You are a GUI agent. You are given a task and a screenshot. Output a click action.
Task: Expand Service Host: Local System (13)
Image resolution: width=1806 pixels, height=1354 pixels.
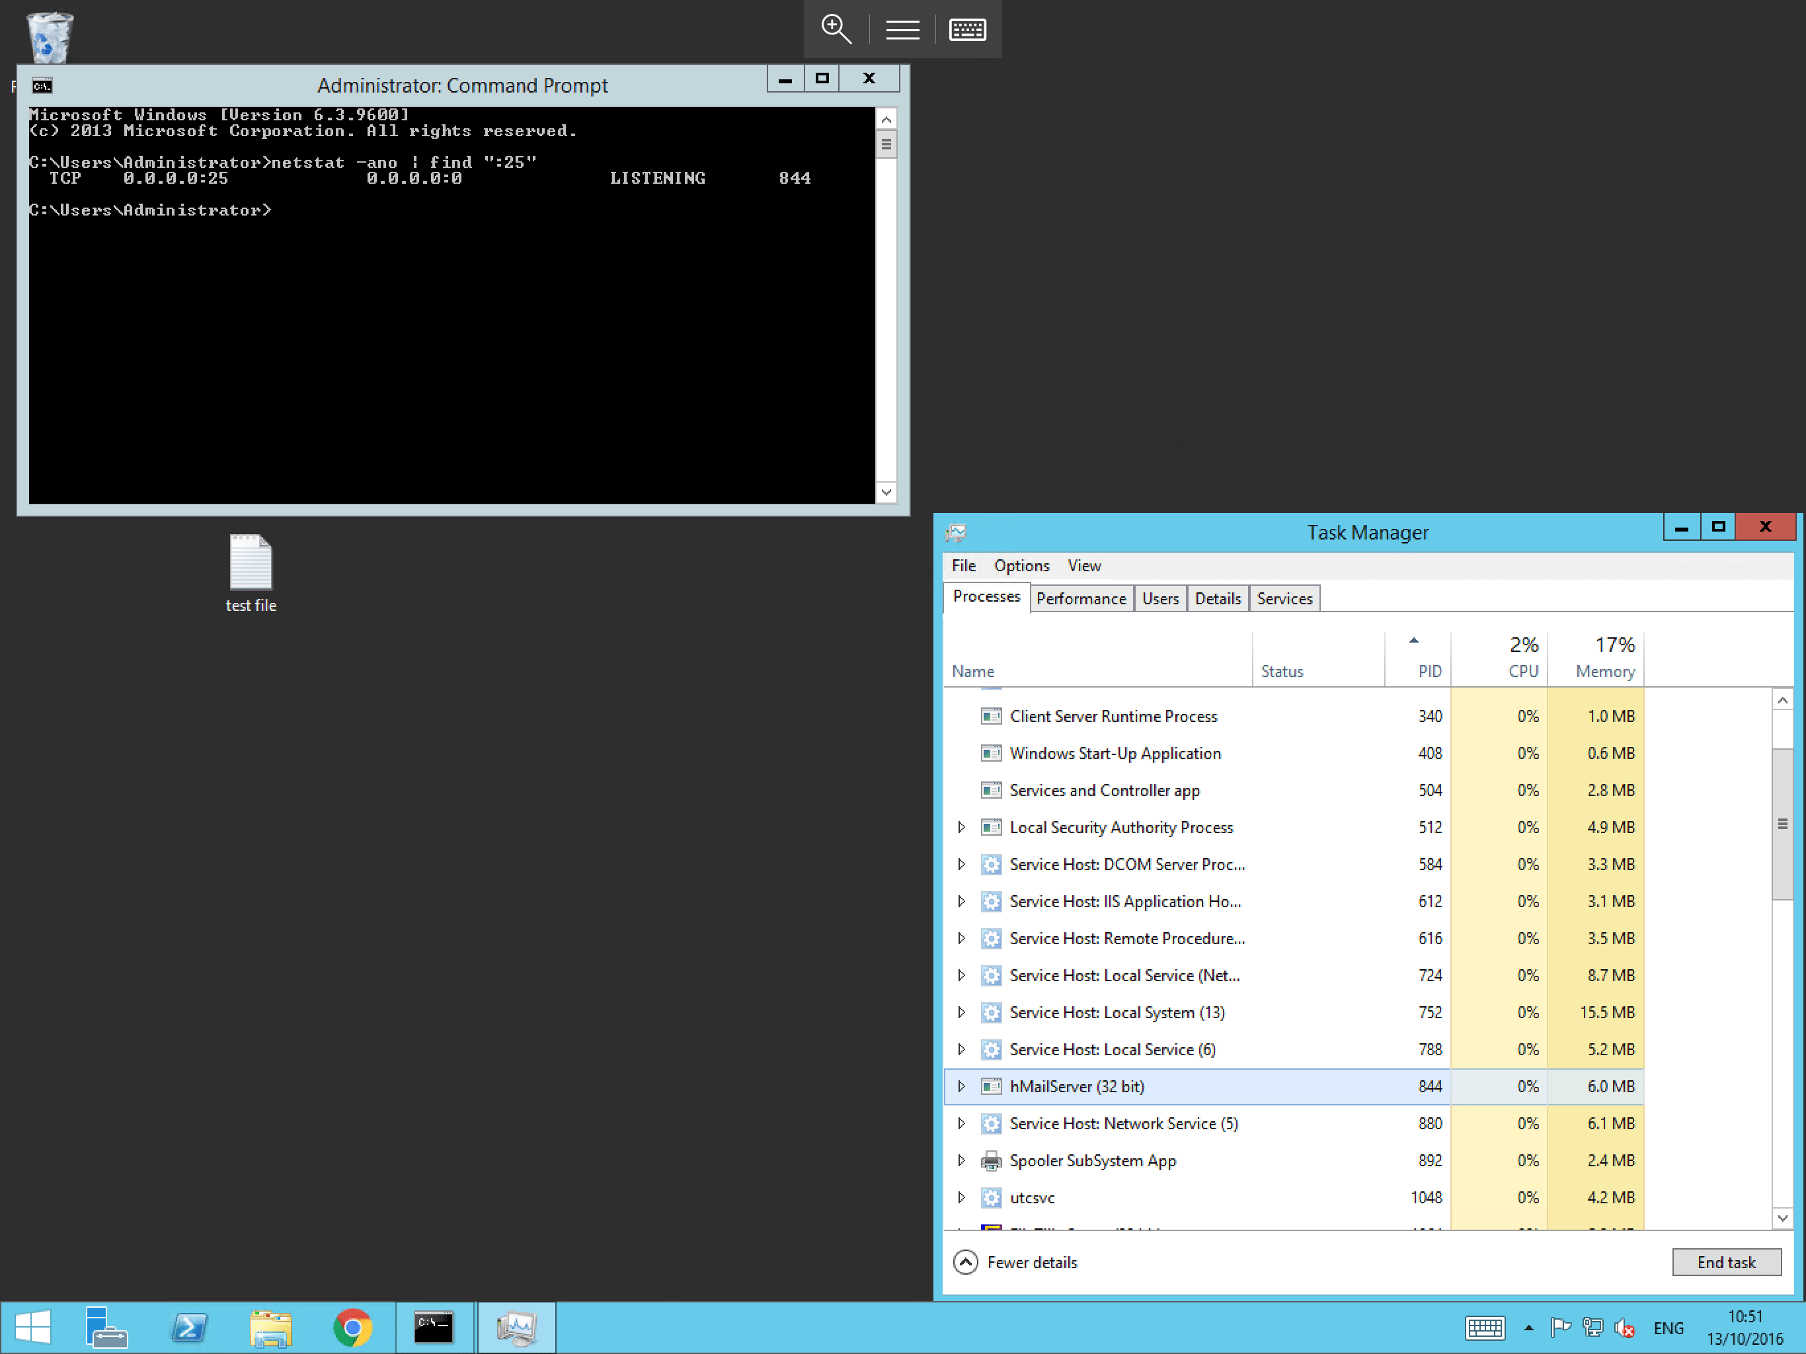[x=962, y=1013]
